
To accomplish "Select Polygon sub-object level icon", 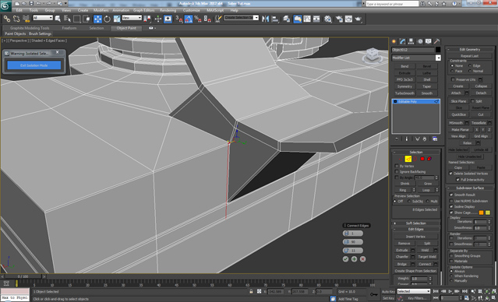I will pos(422,159).
